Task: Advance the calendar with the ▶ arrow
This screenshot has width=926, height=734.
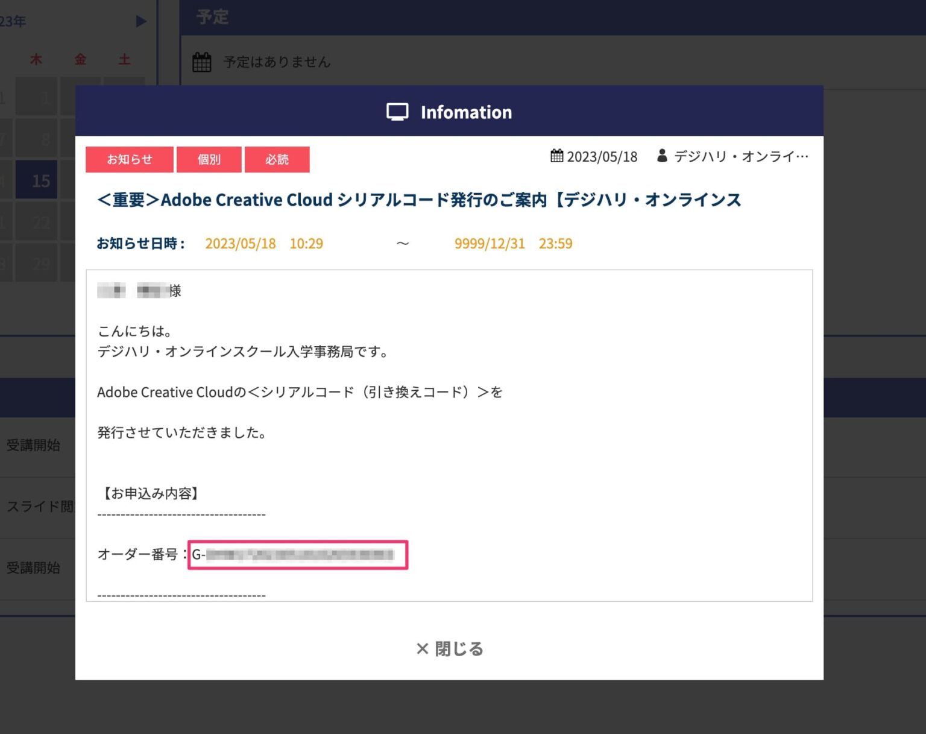Action: pos(140,21)
